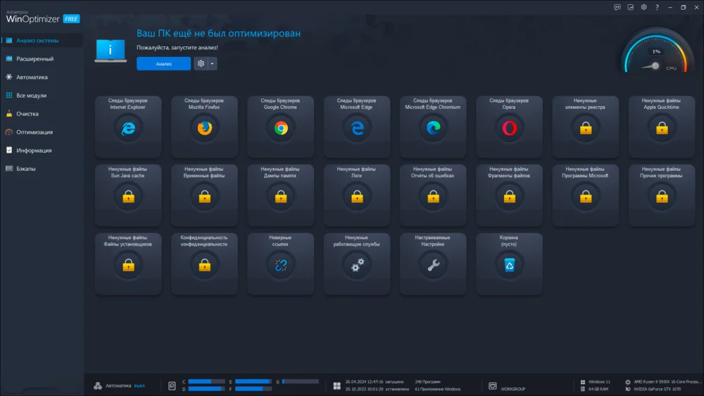Open Оптимизация sidebar section
Viewport: 704px width, 396px height.
pyautogui.click(x=42, y=132)
